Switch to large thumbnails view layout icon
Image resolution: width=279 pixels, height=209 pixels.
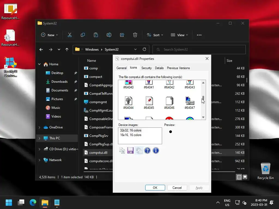(x=245, y=177)
